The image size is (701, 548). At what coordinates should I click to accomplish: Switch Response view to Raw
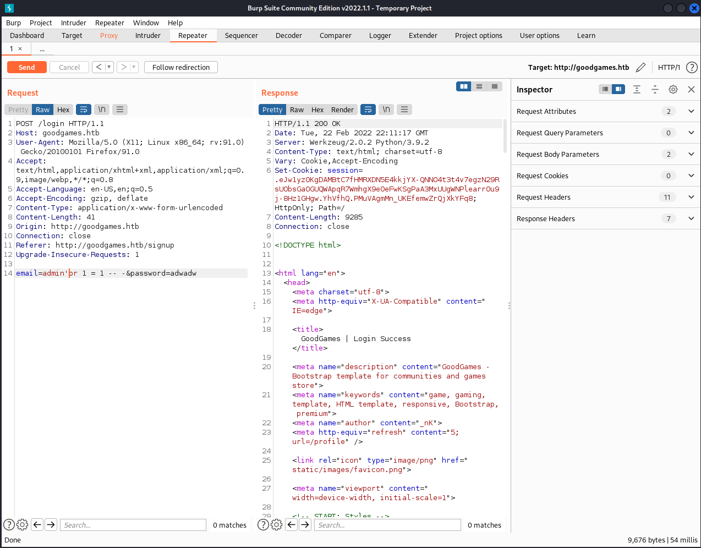click(297, 109)
